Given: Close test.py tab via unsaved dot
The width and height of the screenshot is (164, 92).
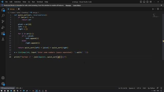Looking at the screenshot, I should [x=19, y=9].
